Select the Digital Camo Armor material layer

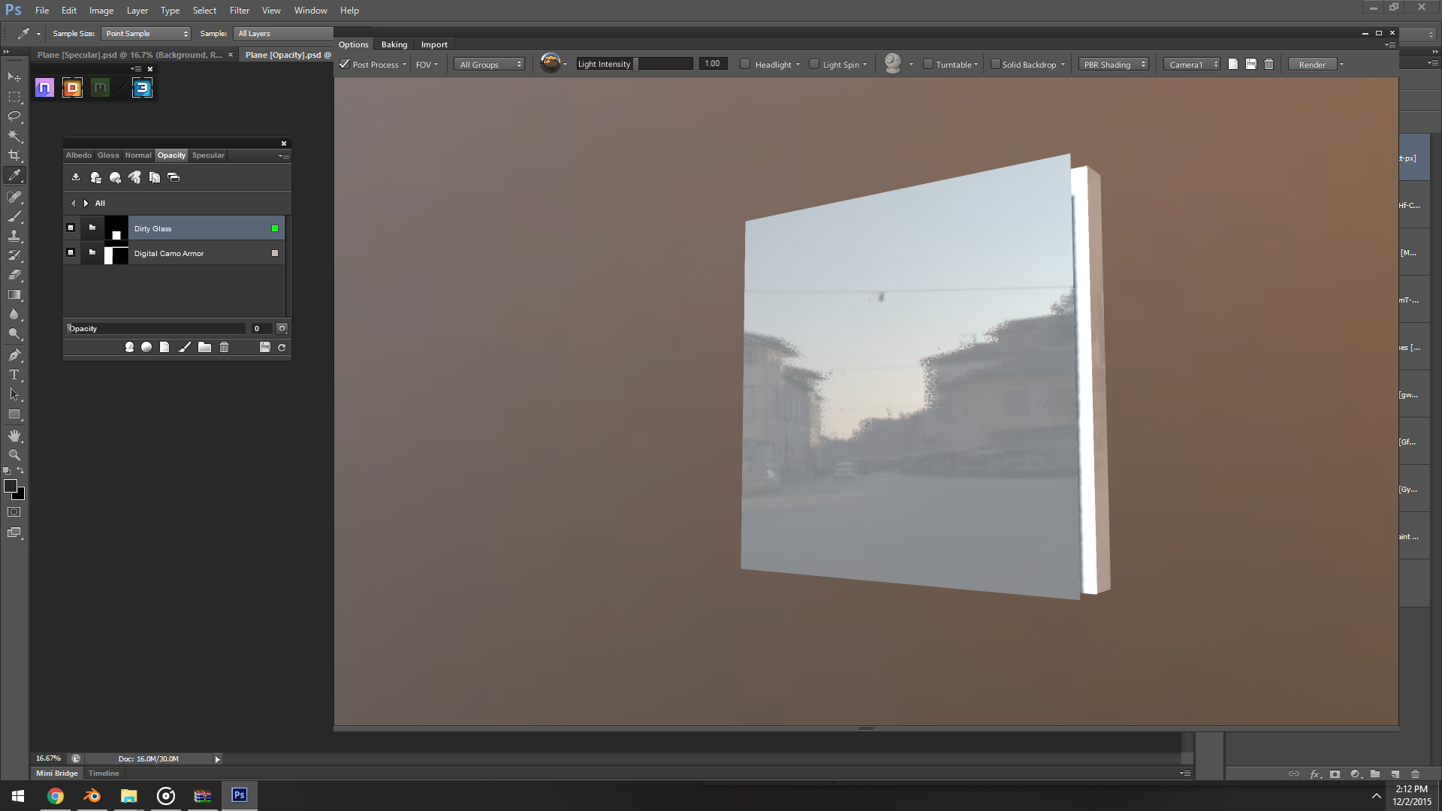pos(169,254)
